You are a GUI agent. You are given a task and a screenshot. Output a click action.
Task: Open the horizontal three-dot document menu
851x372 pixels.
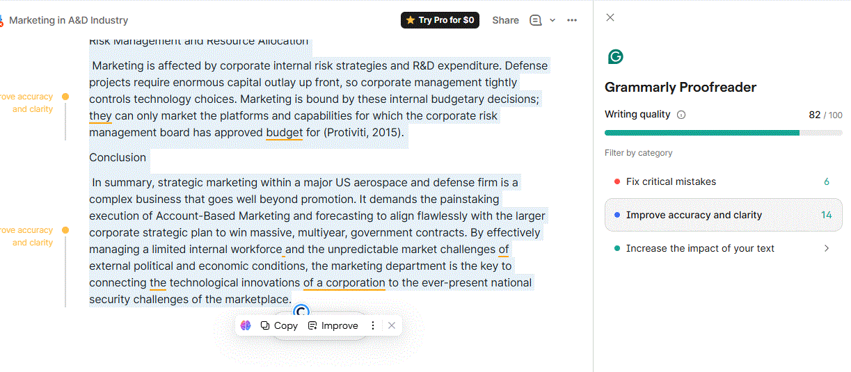572,20
